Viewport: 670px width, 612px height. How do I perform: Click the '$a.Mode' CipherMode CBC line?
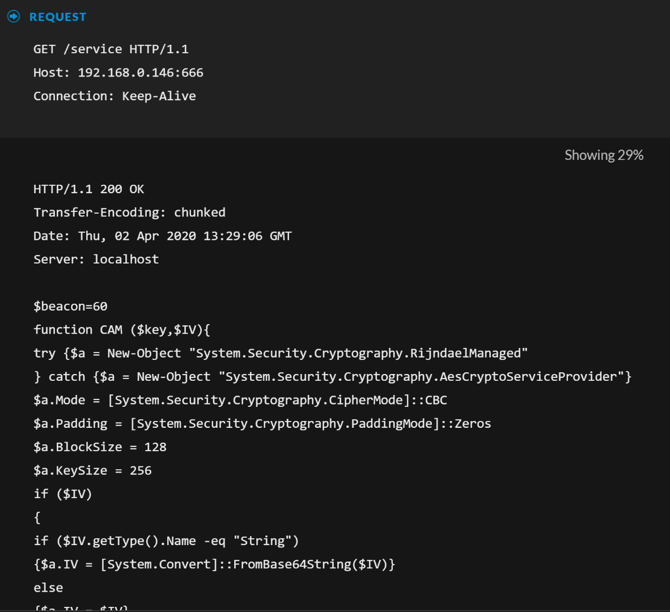pyautogui.click(x=240, y=400)
